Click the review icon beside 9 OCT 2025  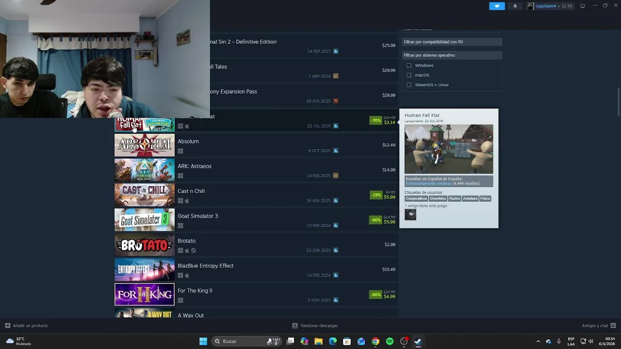pyautogui.click(x=336, y=151)
